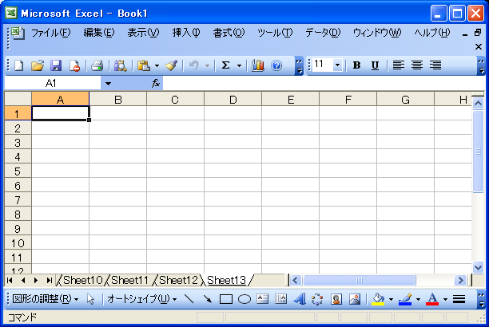Launch the Chart Wizard icon

pyautogui.click(x=258, y=65)
